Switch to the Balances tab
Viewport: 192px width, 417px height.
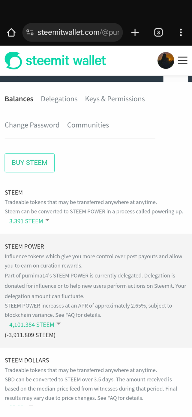[19, 99]
